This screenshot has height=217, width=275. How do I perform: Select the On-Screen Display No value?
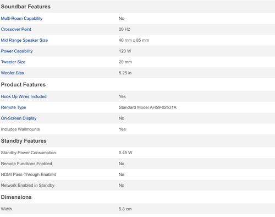[x=122, y=118]
